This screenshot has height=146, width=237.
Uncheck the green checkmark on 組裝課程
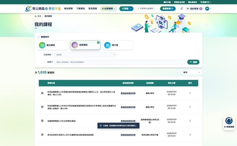coord(98,43)
